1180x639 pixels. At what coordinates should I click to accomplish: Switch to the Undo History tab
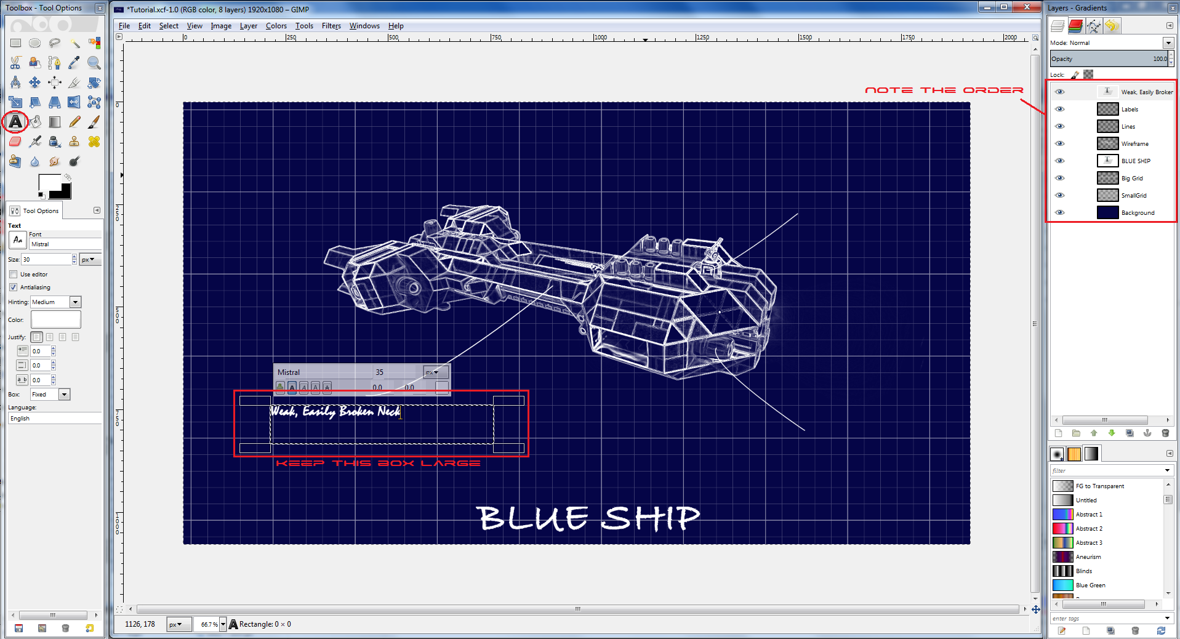pyautogui.click(x=1112, y=26)
